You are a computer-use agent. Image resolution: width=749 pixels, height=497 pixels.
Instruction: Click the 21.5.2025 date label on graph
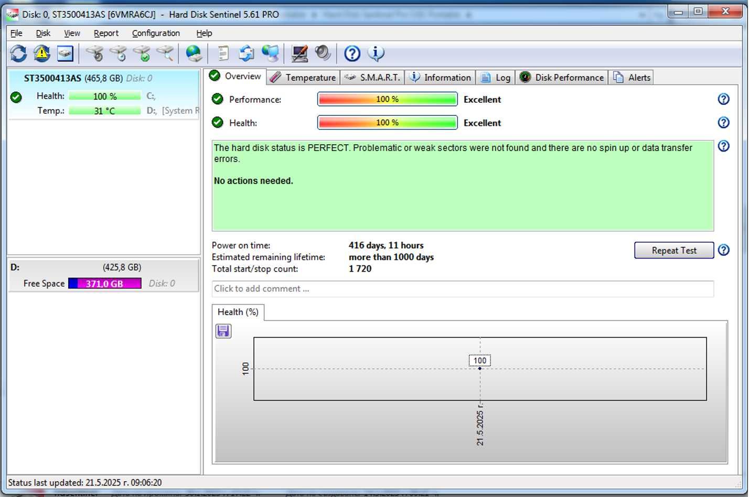480,425
